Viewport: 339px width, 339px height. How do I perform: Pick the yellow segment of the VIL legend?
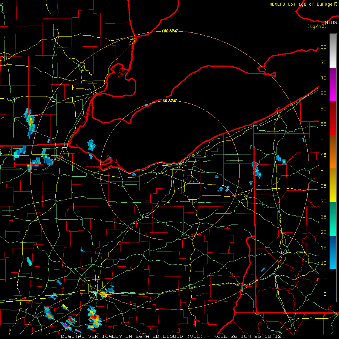tap(333, 185)
